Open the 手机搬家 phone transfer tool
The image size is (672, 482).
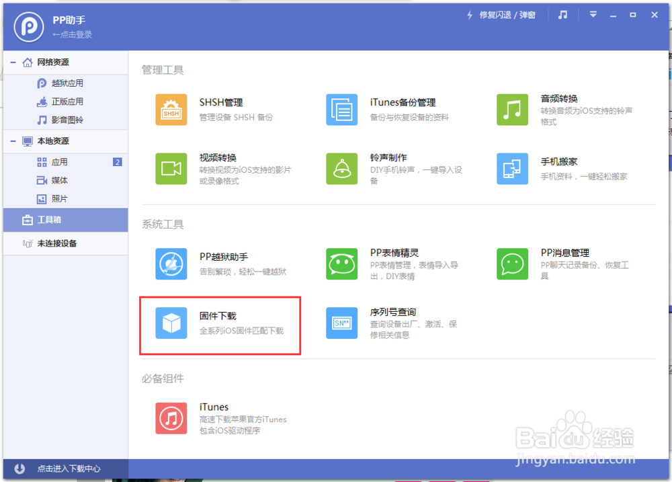pos(512,168)
